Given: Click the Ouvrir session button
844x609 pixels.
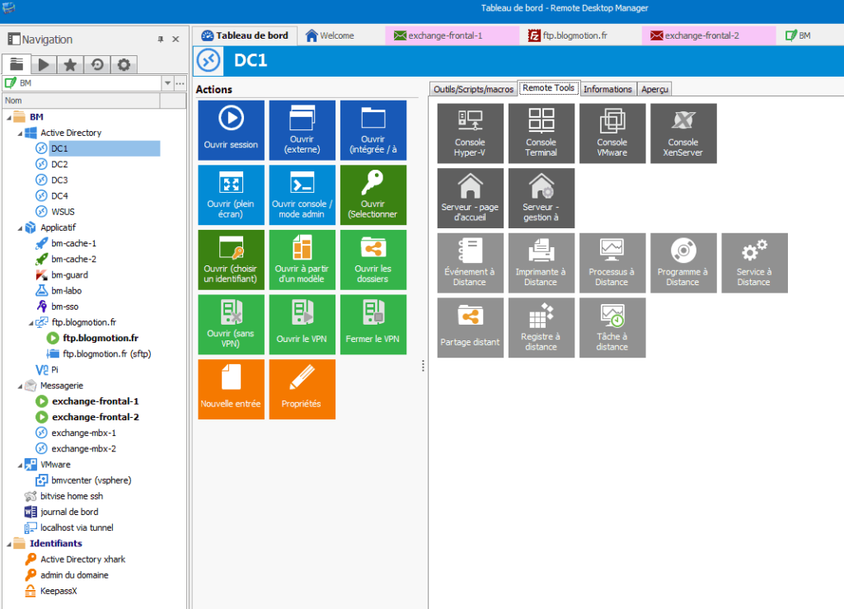Looking at the screenshot, I should (x=231, y=129).
